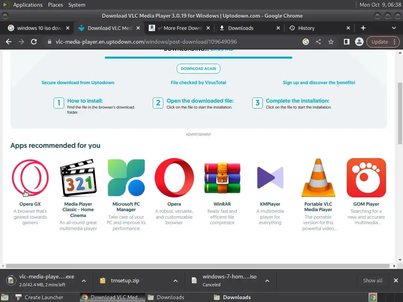Click Open the downloaded file heading
Viewport: 403px width, 302px height.
[x=200, y=101]
